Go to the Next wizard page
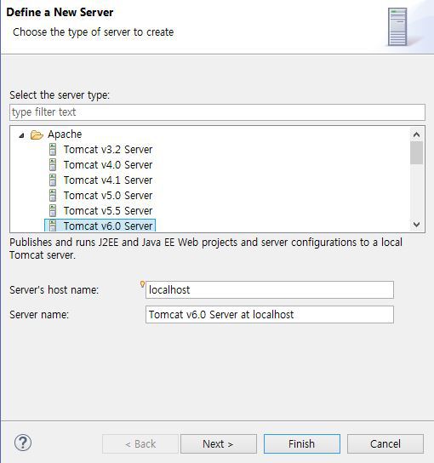Image resolution: width=434 pixels, height=463 pixels. click(219, 443)
